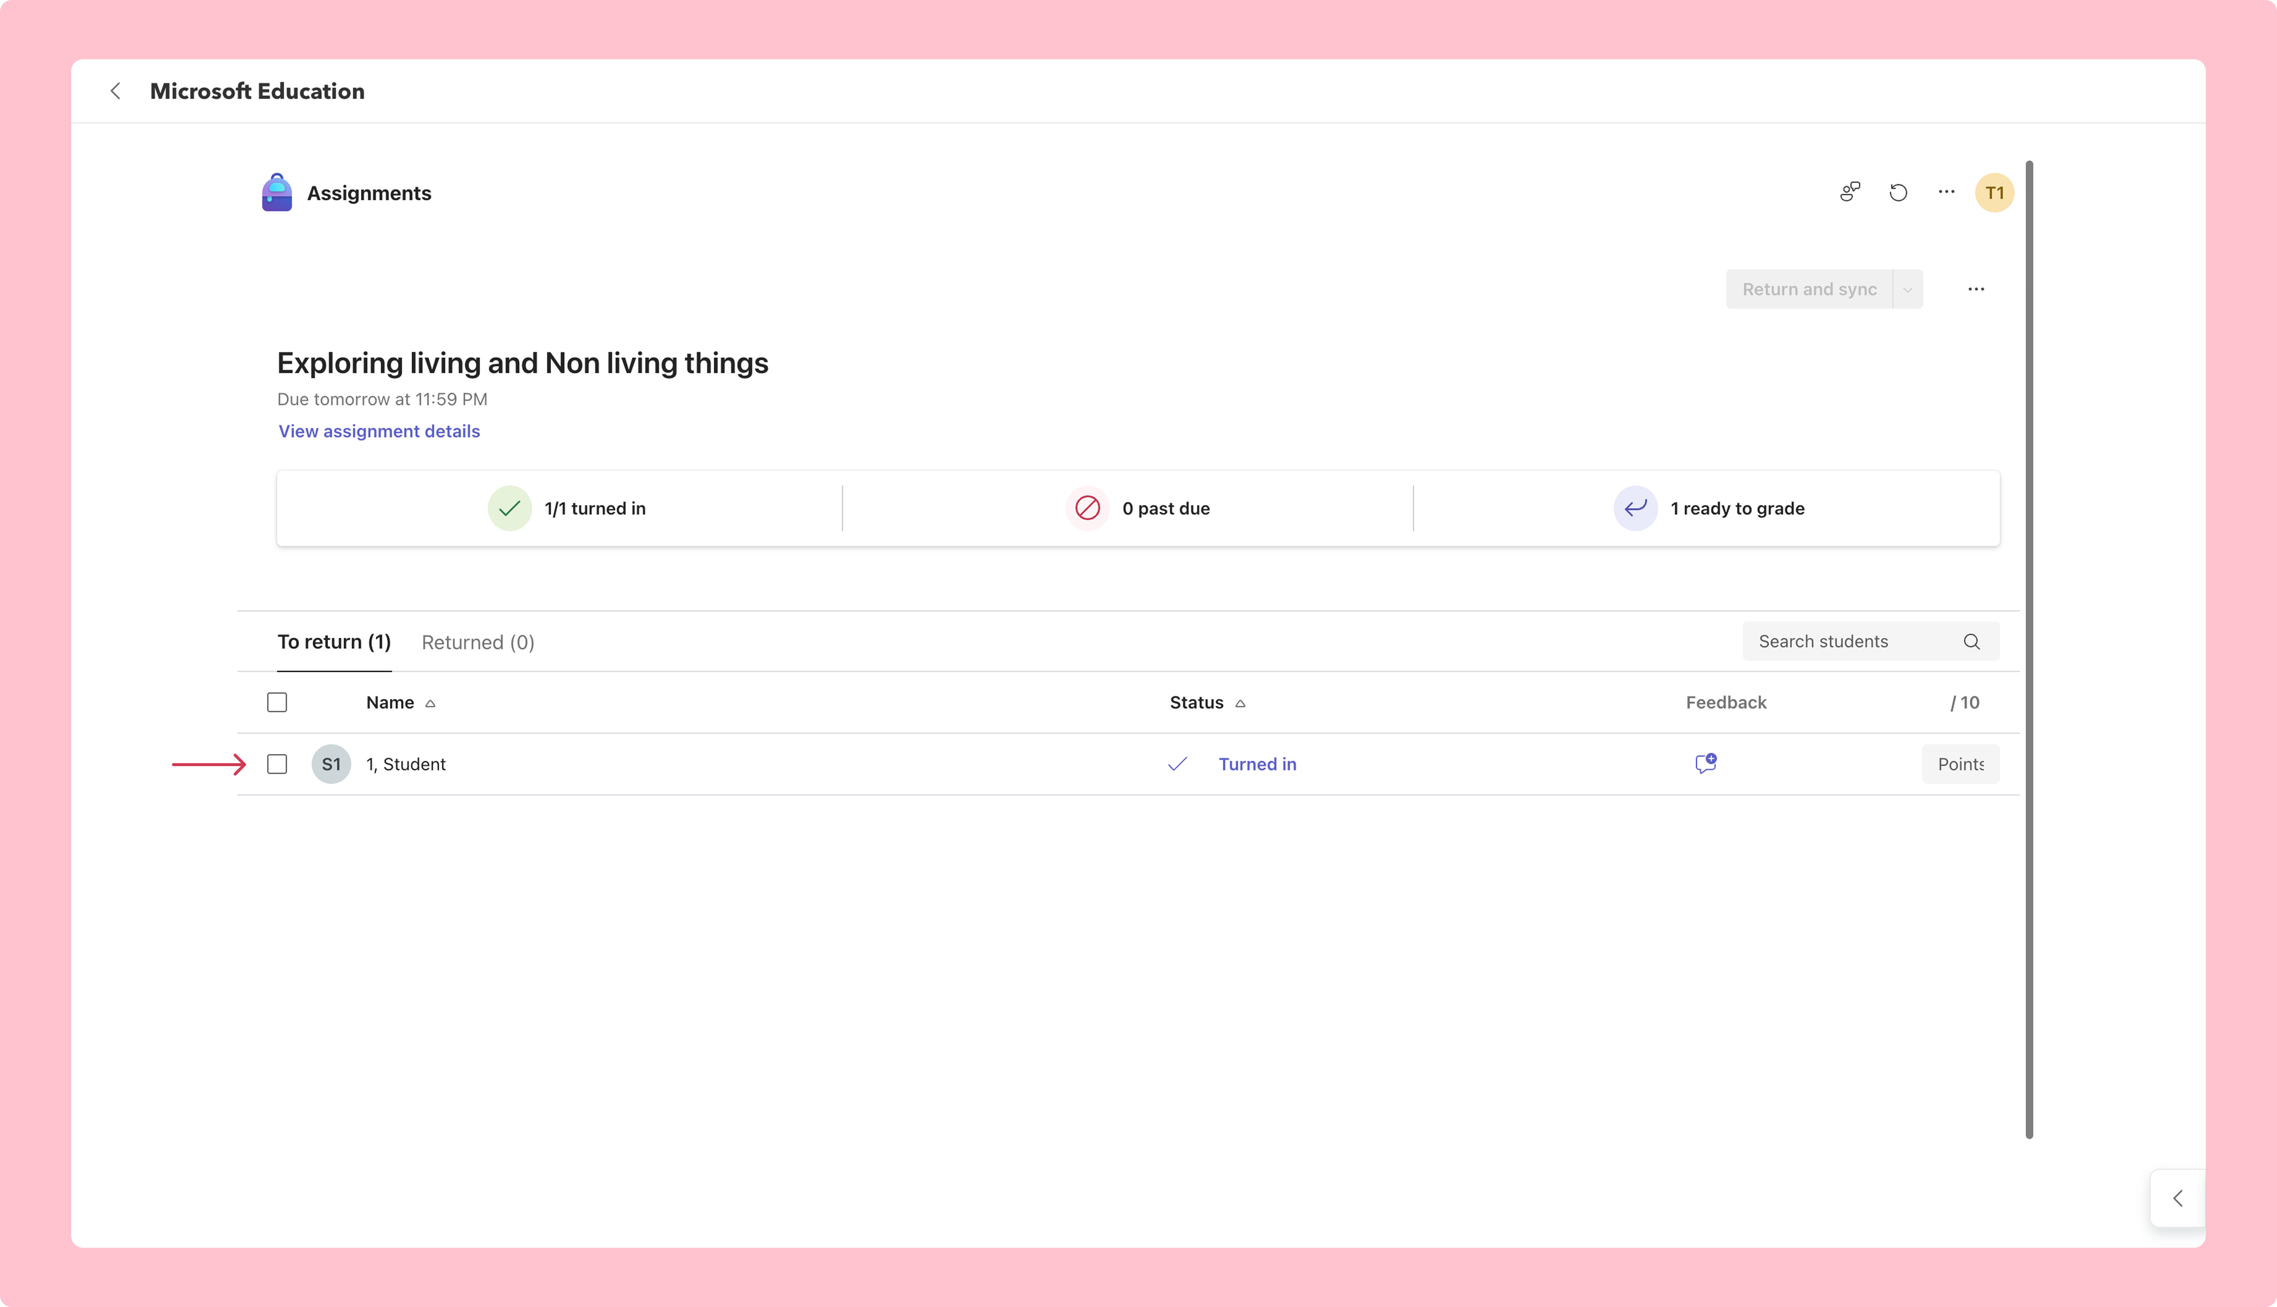2277x1307 pixels.
Task: Open student 1, Student name
Action: [406, 764]
